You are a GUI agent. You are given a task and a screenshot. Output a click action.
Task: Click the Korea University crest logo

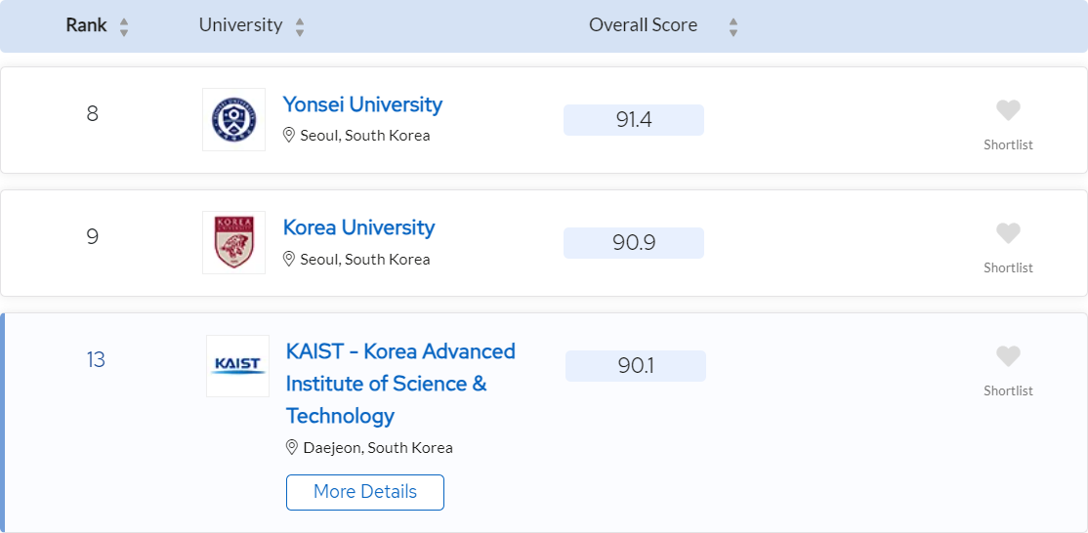coord(233,243)
